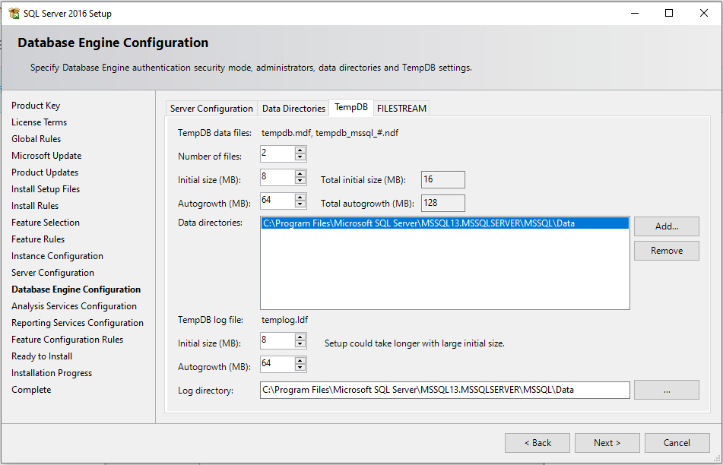
Task: Click Feature Configuration Rules step
Action: (x=68, y=340)
